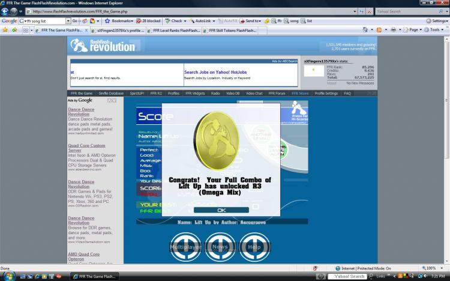Click the Yahoo search magnifier icon
450x281 pixels.
coord(440,11)
